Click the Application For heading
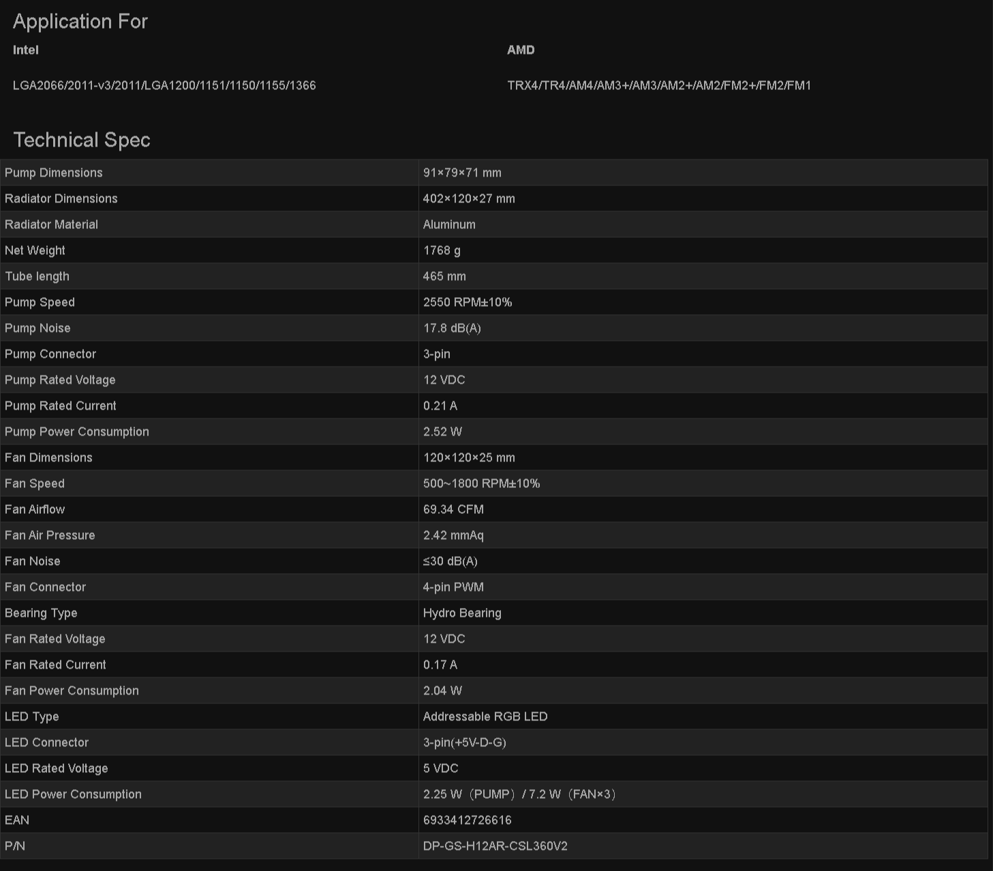Image resolution: width=993 pixels, height=871 pixels. coord(80,22)
